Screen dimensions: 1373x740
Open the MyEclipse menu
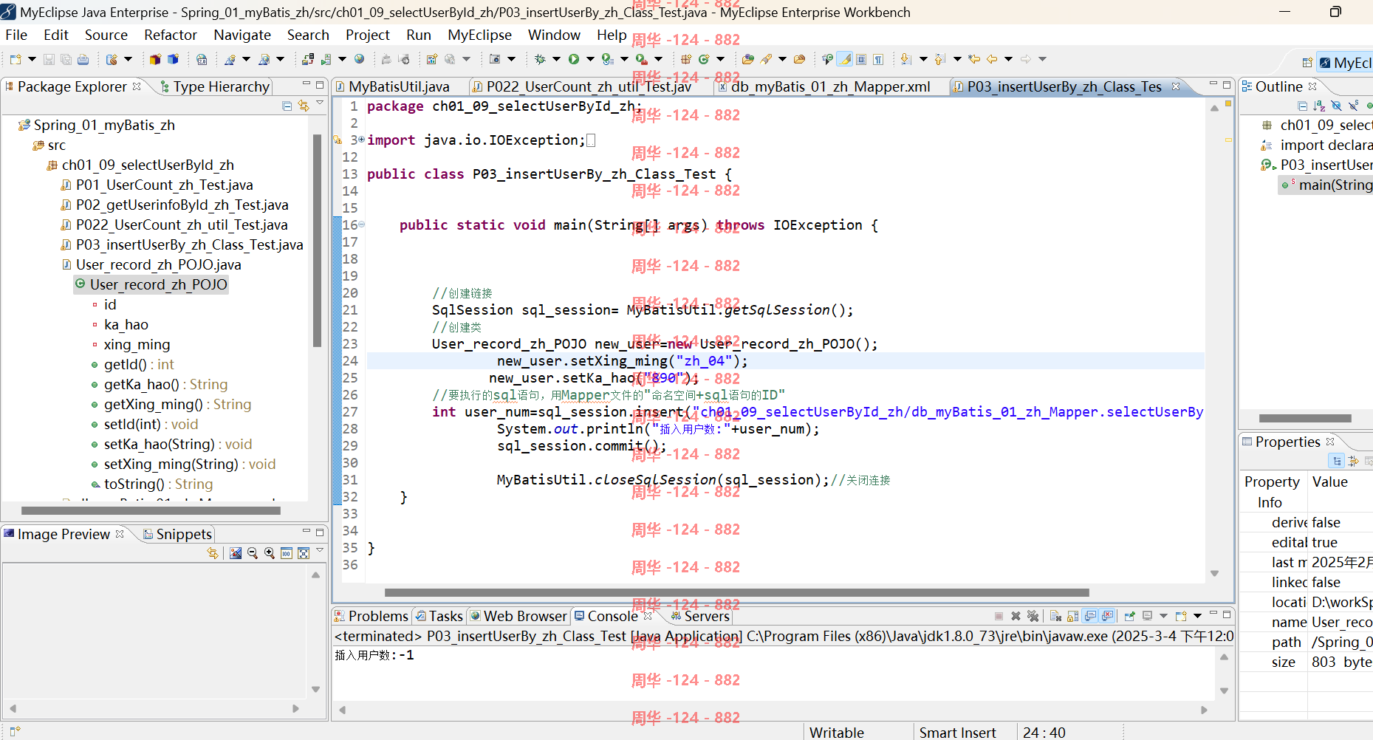pos(479,35)
